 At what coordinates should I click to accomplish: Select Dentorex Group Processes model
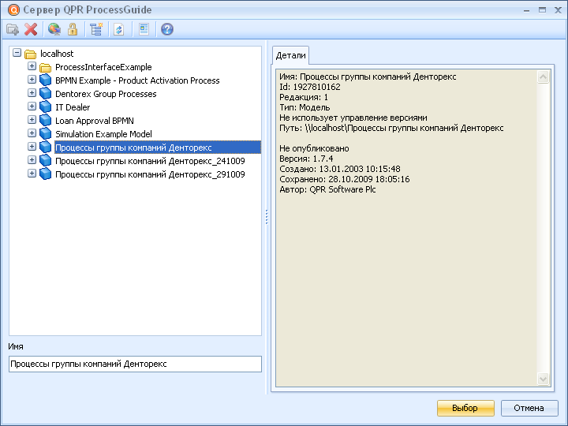106,94
